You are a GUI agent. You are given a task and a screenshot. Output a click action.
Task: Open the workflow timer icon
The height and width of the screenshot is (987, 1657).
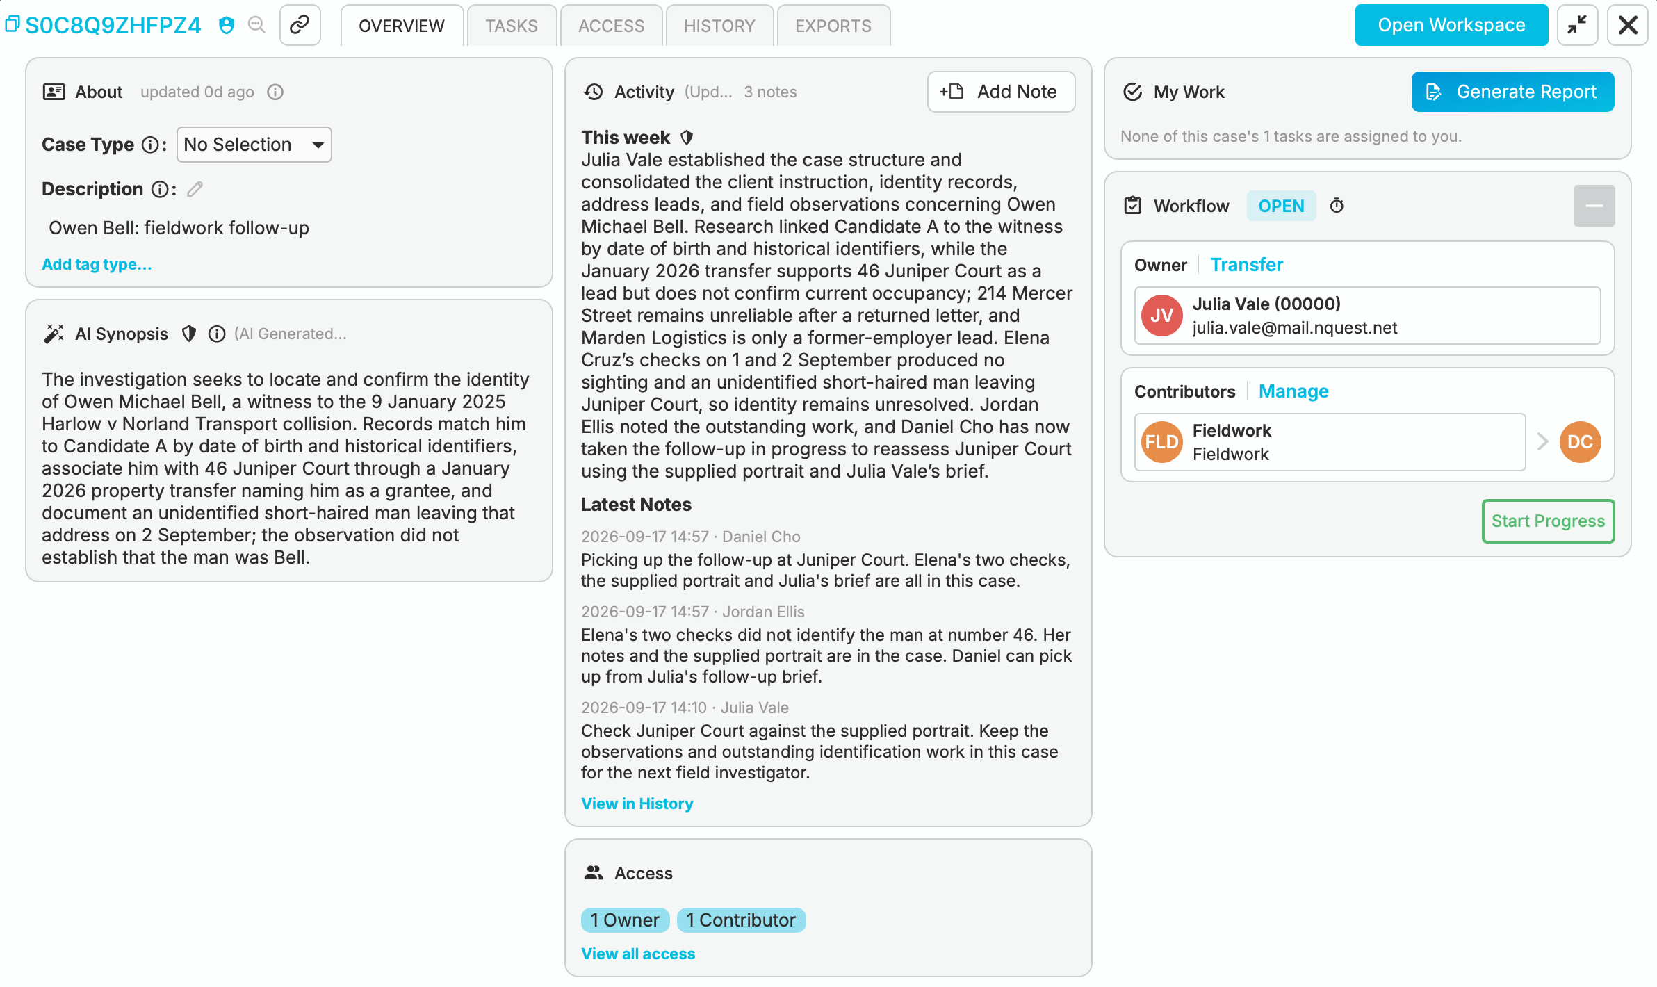(x=1337, y=206)
